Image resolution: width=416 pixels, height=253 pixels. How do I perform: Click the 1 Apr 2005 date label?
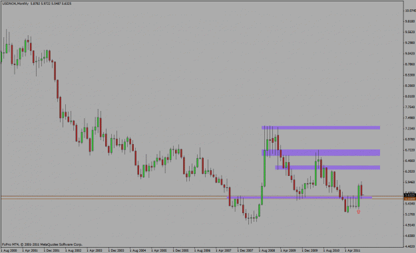tap(159, 250)
